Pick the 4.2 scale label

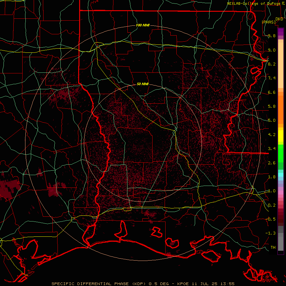[x=272, y=135]
